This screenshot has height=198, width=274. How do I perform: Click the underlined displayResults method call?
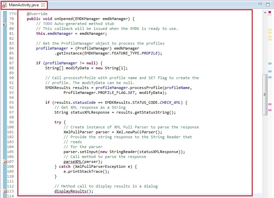click(x=73, y=191)
